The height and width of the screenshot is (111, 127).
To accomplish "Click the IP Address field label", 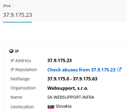I will click(21, 61).
